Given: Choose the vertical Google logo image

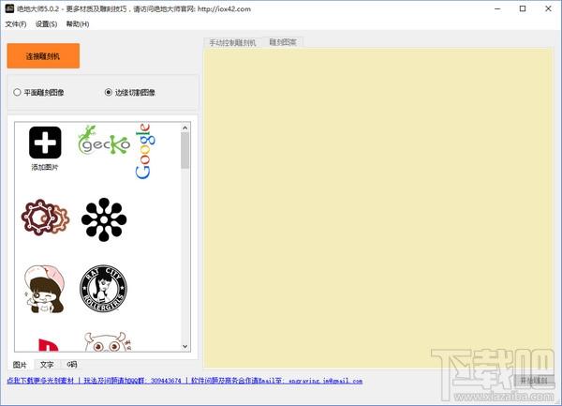Looking at the screenshot, I should click(x=145, y=150).
